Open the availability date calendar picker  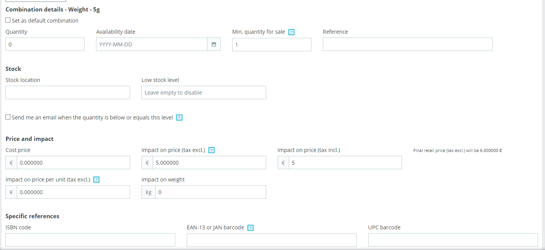214,44
